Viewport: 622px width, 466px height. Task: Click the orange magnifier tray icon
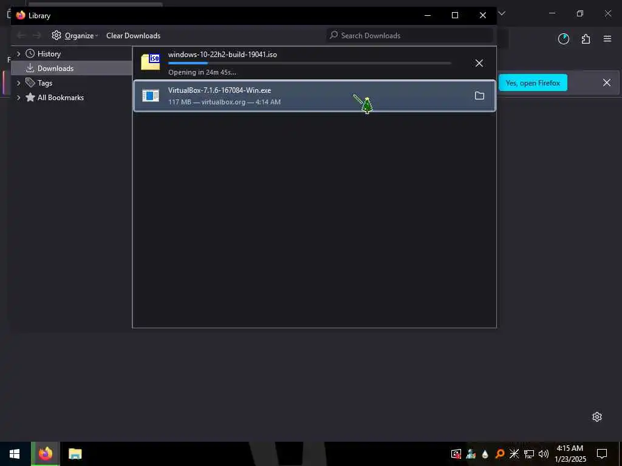point(500,454)
